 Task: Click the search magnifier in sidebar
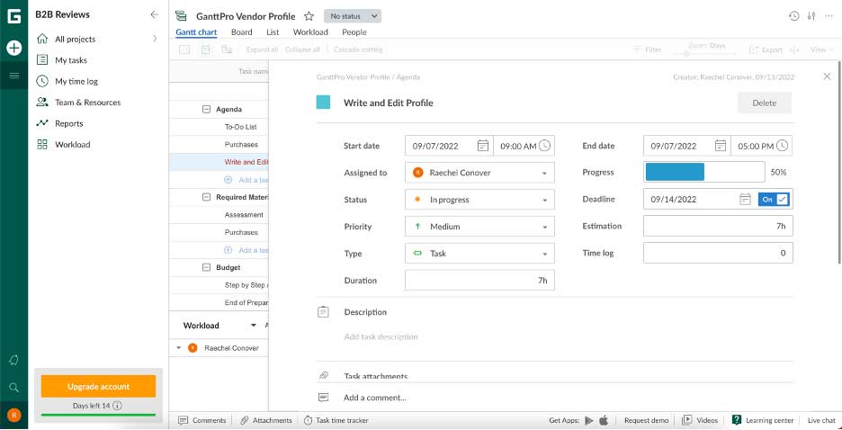13,388
